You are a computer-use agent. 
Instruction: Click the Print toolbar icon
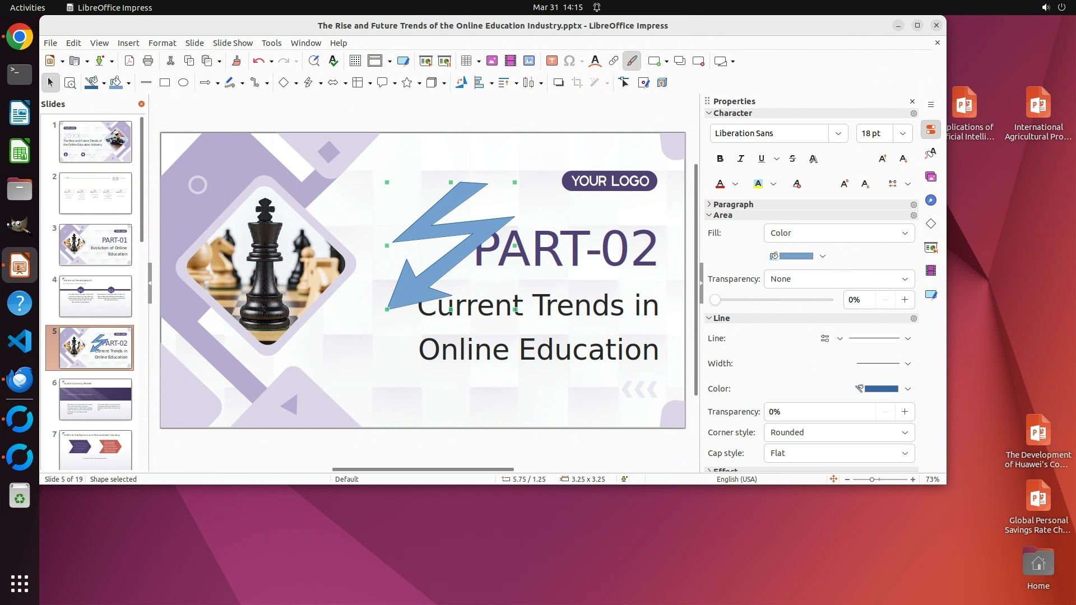coord(148,61)
